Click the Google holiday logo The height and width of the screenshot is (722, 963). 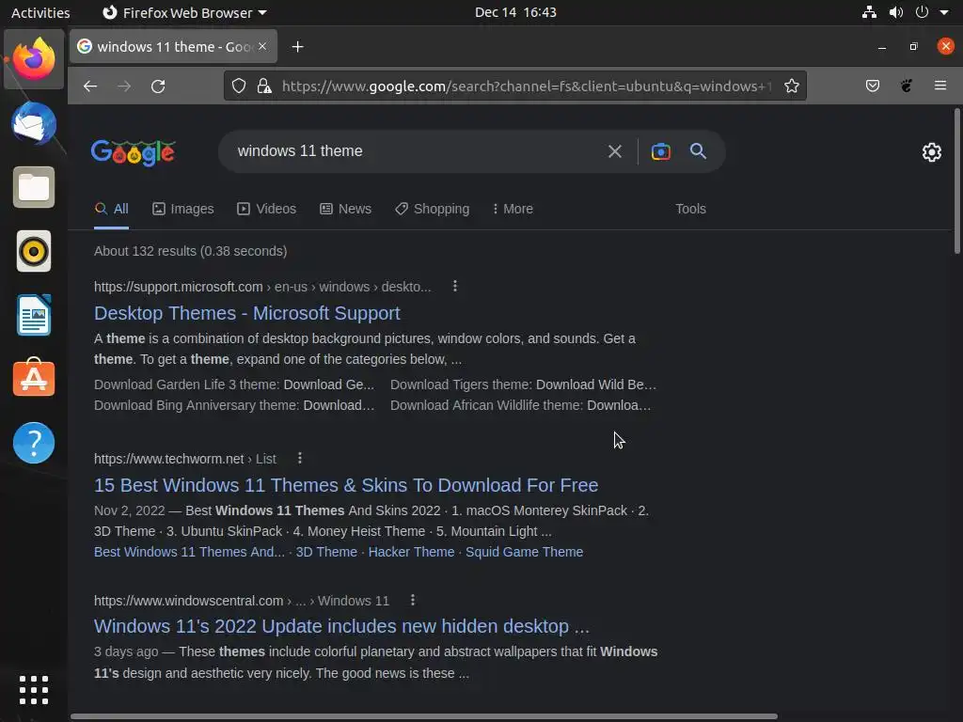(134, 152)
